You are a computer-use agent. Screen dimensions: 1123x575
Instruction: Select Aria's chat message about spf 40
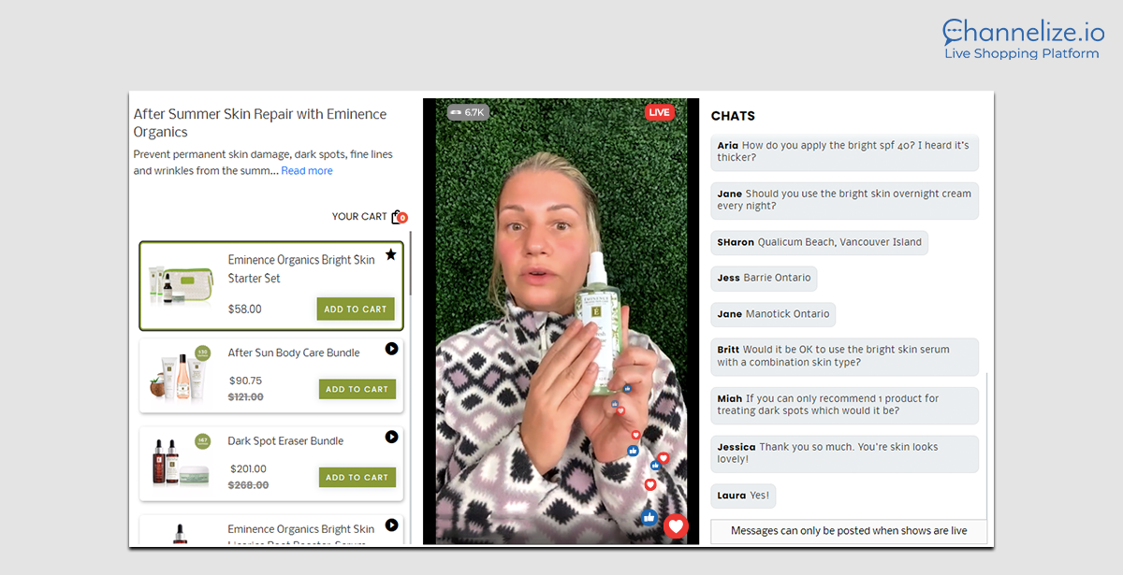[x=844, y=151]
